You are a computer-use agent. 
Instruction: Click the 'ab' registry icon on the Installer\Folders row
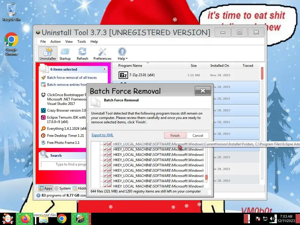[110, 144]
